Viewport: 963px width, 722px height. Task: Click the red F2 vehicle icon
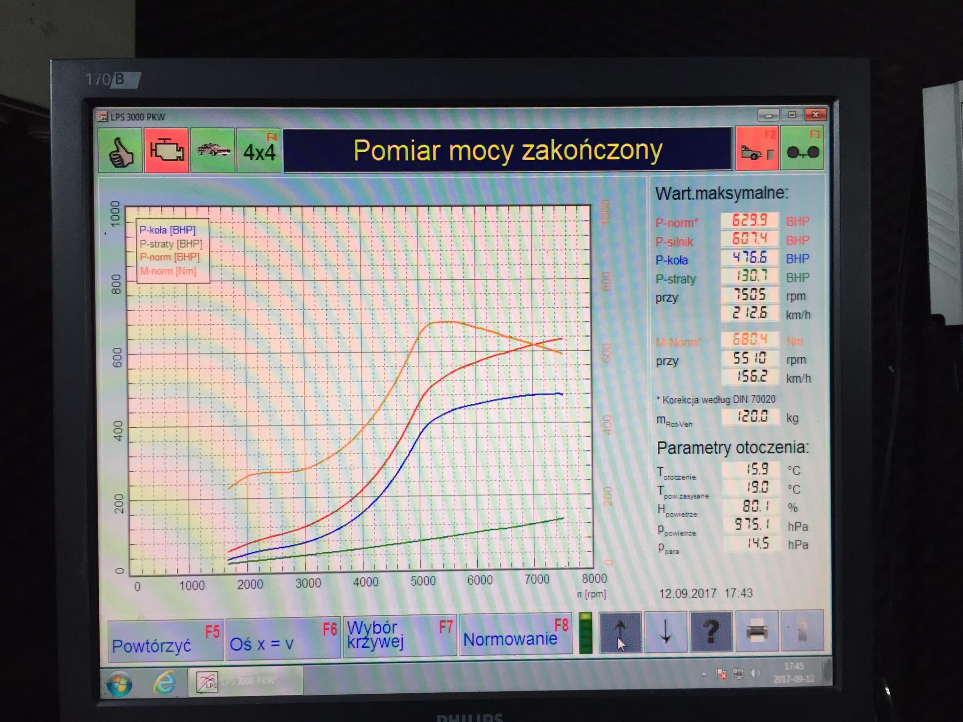tap(757, 149)
